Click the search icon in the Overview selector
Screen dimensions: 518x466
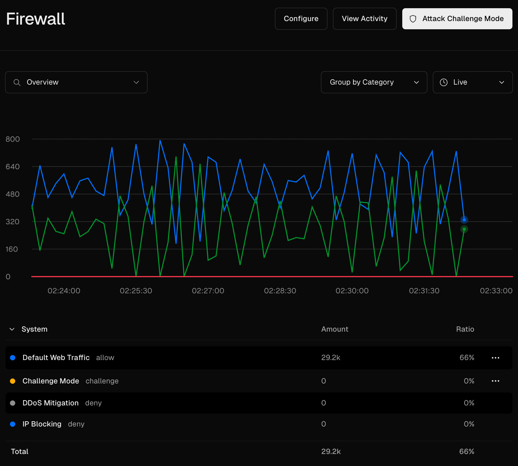[17, 82]
